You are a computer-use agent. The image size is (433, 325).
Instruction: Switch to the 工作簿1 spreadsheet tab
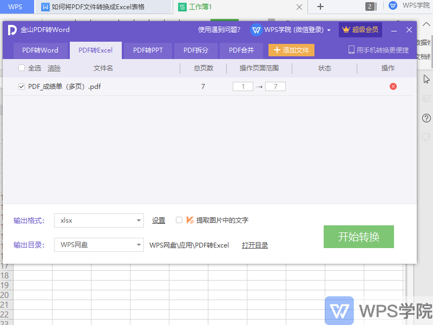239,7
